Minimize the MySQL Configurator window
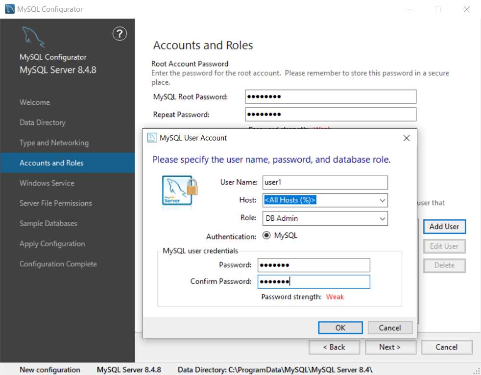Viewport: 481px width, 375px height. (x=409, y=9)
